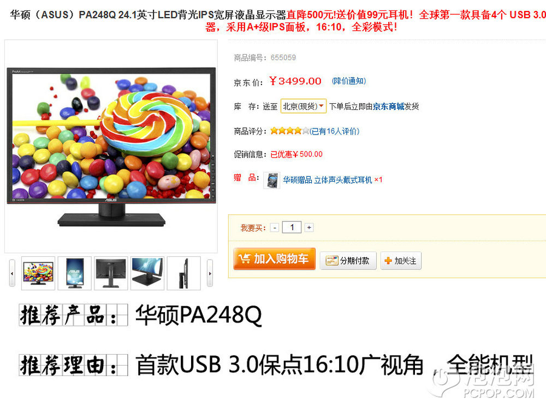546x410 pixels.
Task: Open installment payment option 分期付款
Action: [x=348, y=260]
